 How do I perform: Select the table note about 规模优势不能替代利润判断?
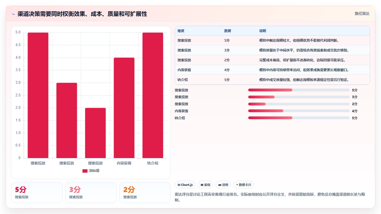(299, 40)
